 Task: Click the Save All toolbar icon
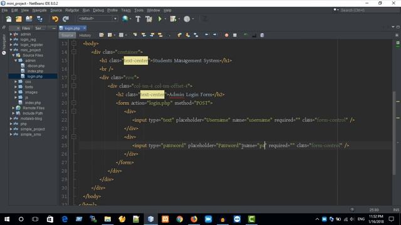click(39, 19)
